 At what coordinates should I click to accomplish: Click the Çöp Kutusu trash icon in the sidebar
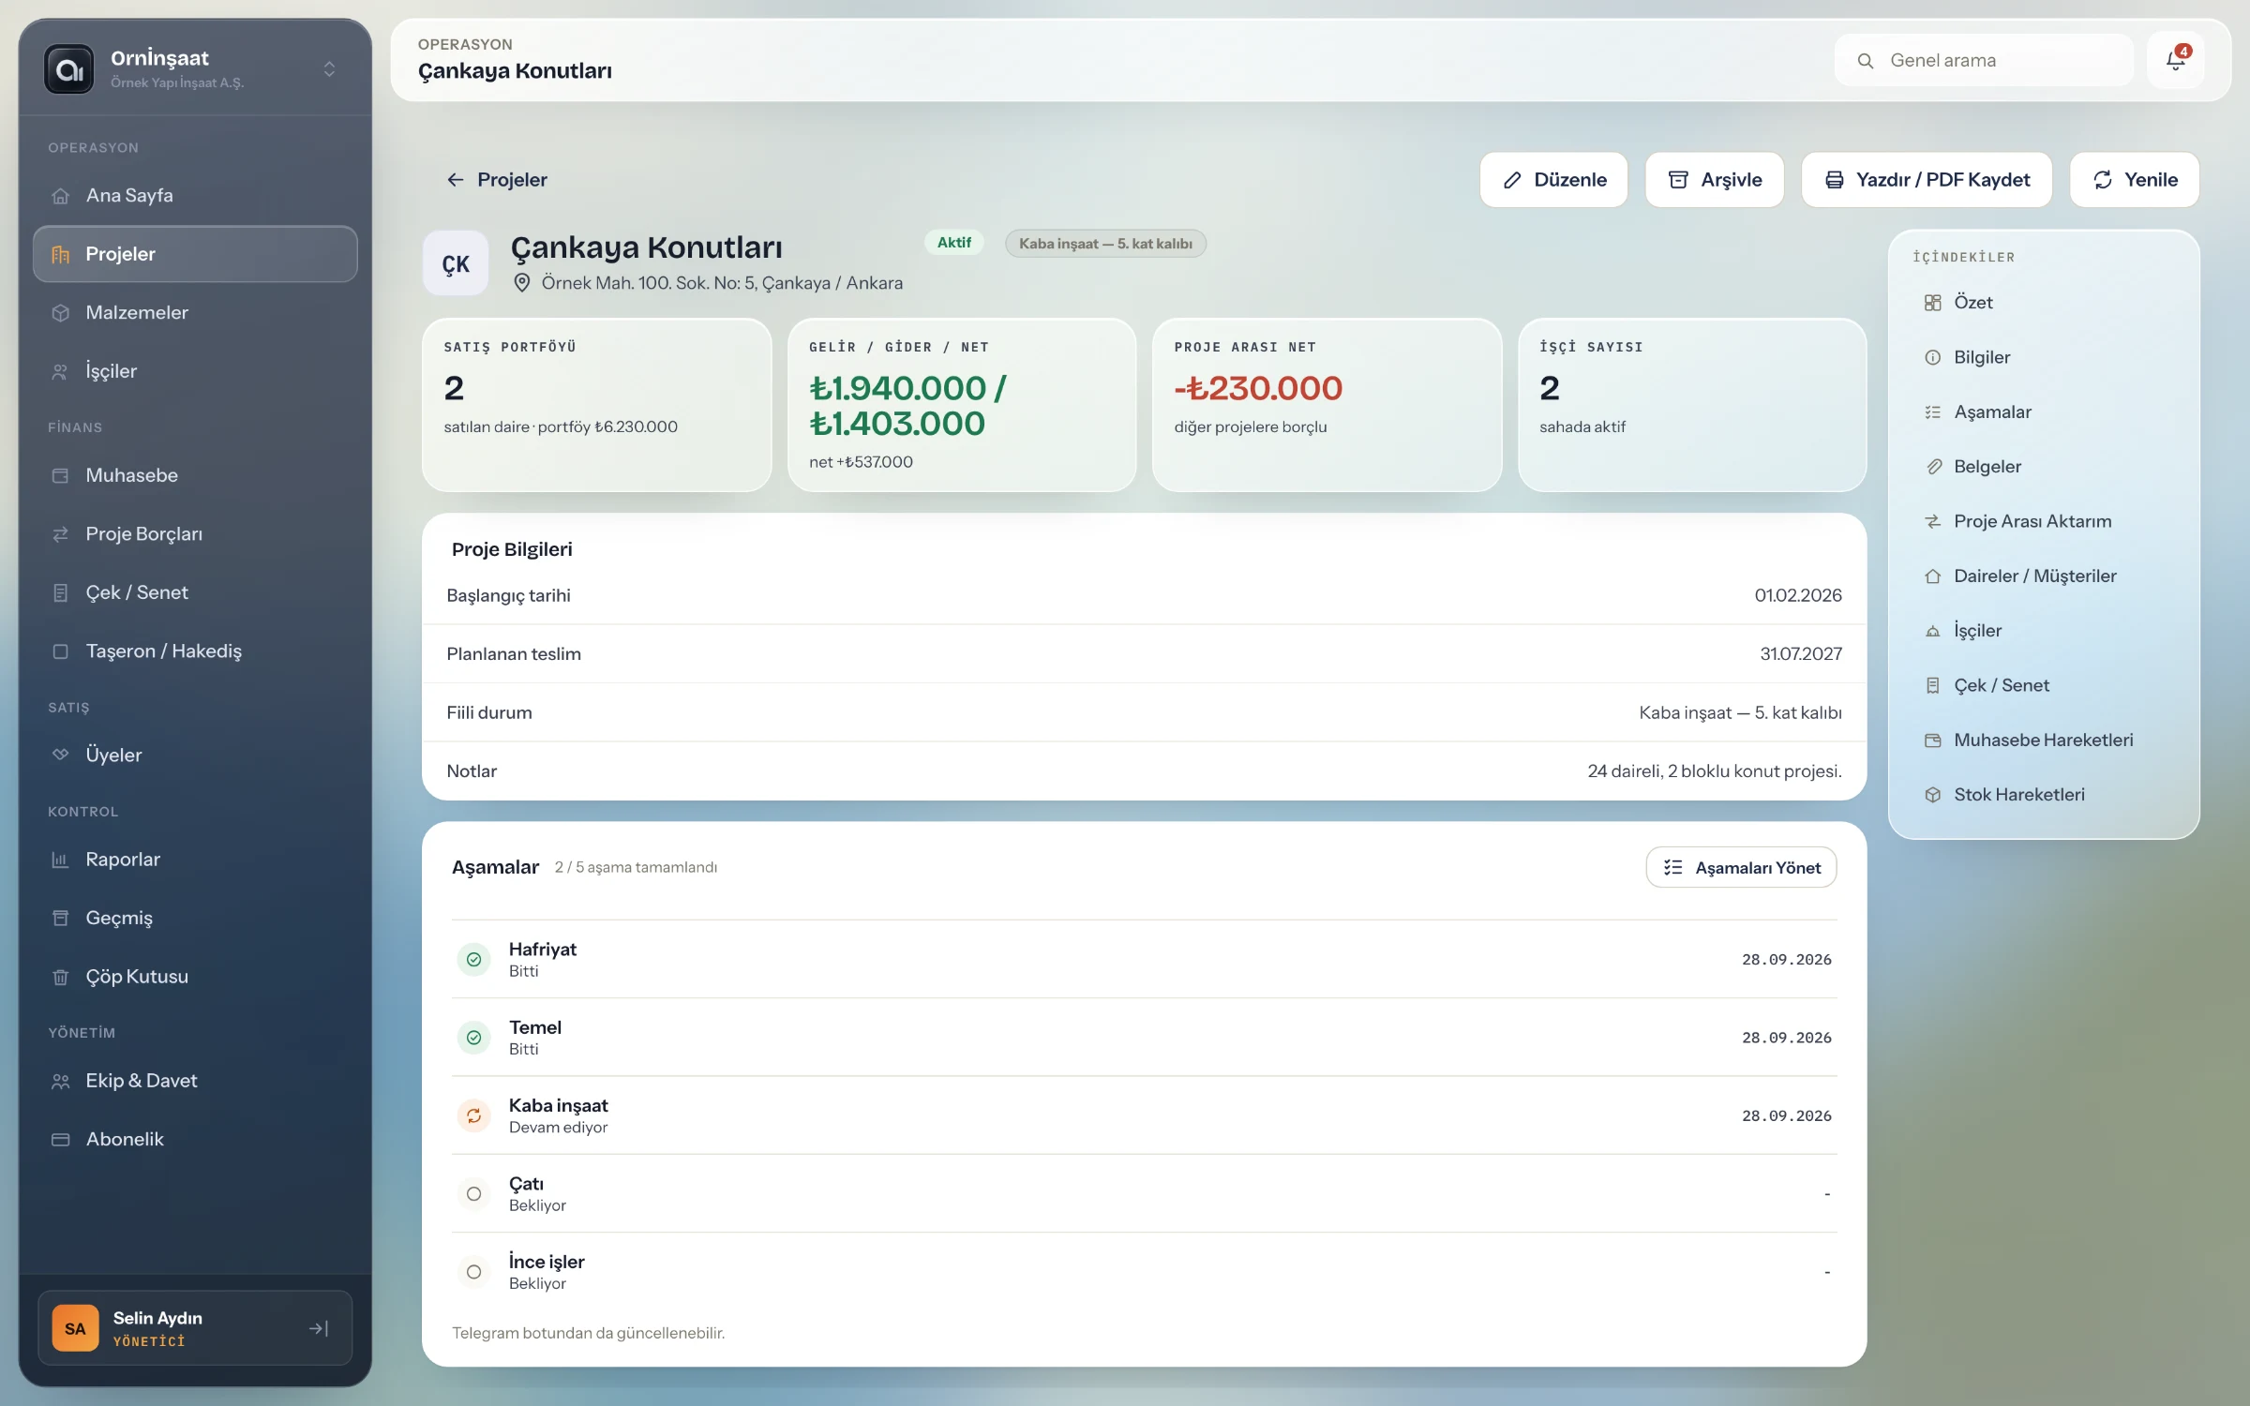[x=61, y=977]
